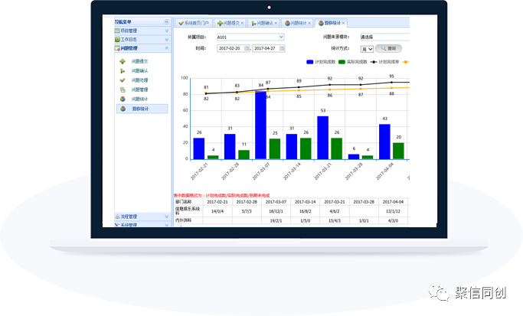523x316 pixels.
Task: Click table cell 14/0/4
Action: point(217,211)
